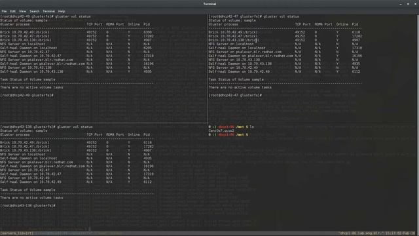Minimize the Terminal window
This screenshot has height=236, width=419.
click(400, 4)
